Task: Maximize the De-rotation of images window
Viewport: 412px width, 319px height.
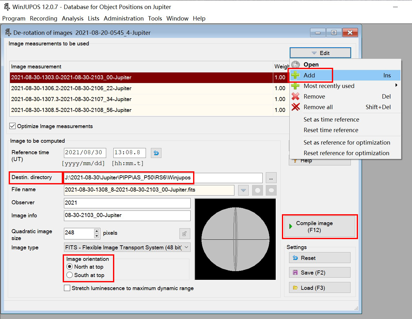Action: [x=334, y=32]
